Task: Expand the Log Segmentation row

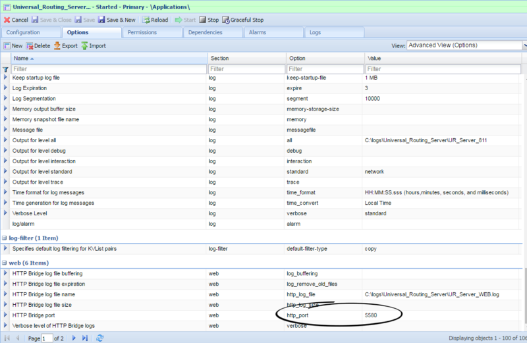Action: click(x=5, y=98)
